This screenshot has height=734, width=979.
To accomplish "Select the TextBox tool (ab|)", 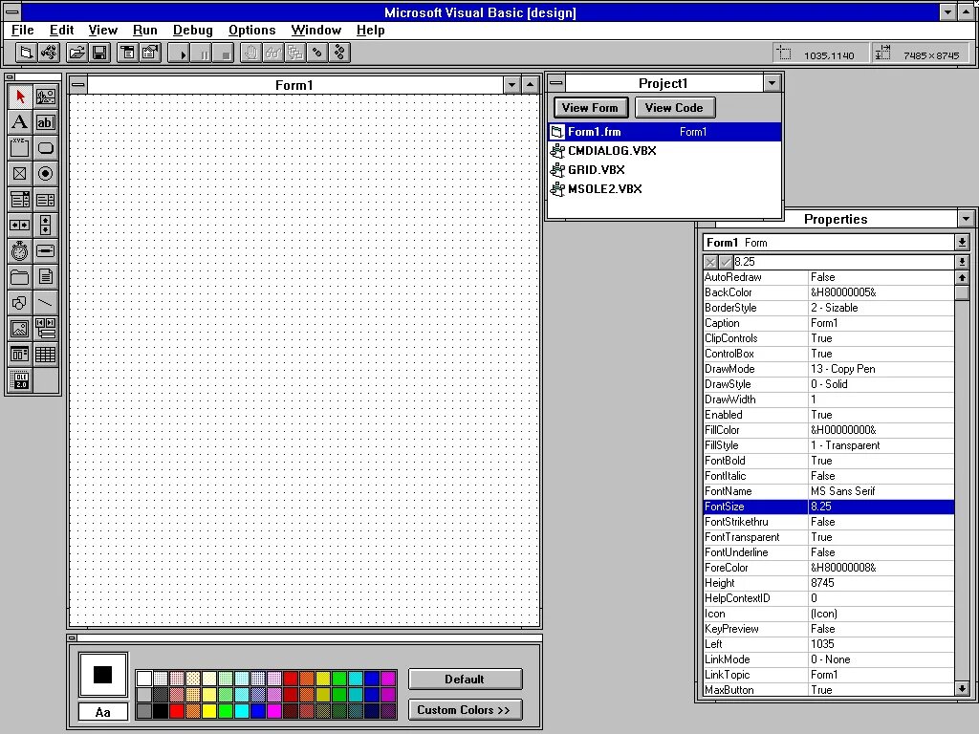I will 46,122.
